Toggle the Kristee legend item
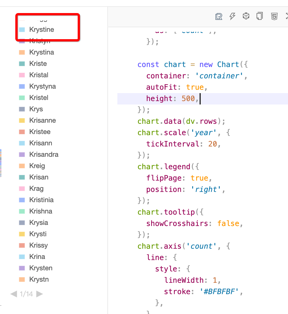288x314 pixels. (x=35, y=132)
